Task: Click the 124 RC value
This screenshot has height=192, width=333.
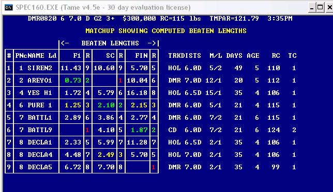Action: (x=274, y=130)
